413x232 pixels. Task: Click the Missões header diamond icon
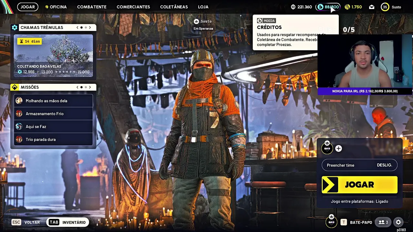15,87
